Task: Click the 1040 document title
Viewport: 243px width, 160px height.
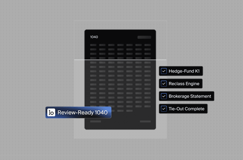Action: (94, 37)
